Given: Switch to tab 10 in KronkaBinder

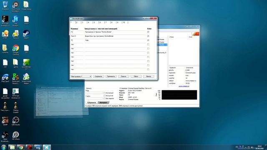Looking at the screenshot, I should point(124,22).
